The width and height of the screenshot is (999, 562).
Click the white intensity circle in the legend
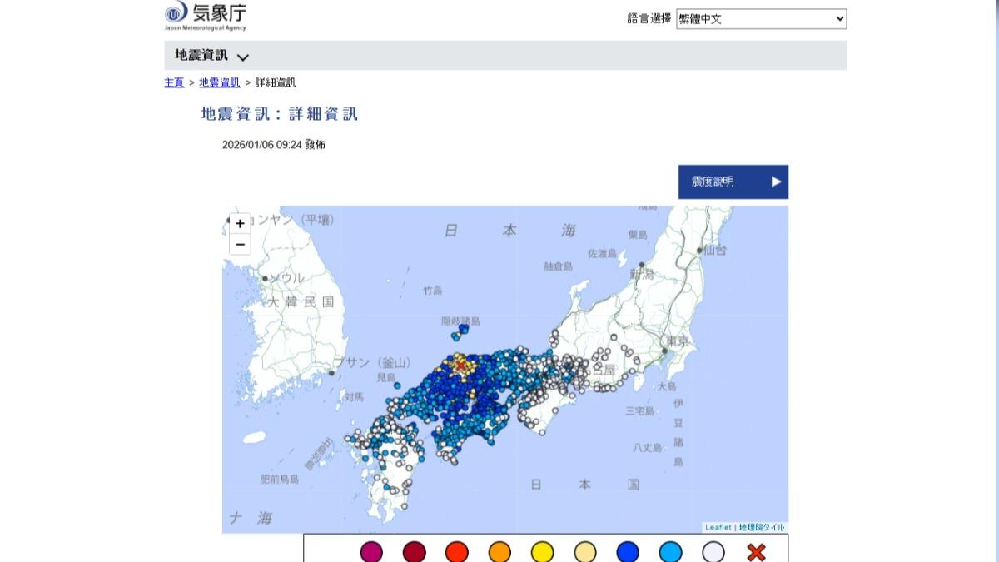(712, 551)
